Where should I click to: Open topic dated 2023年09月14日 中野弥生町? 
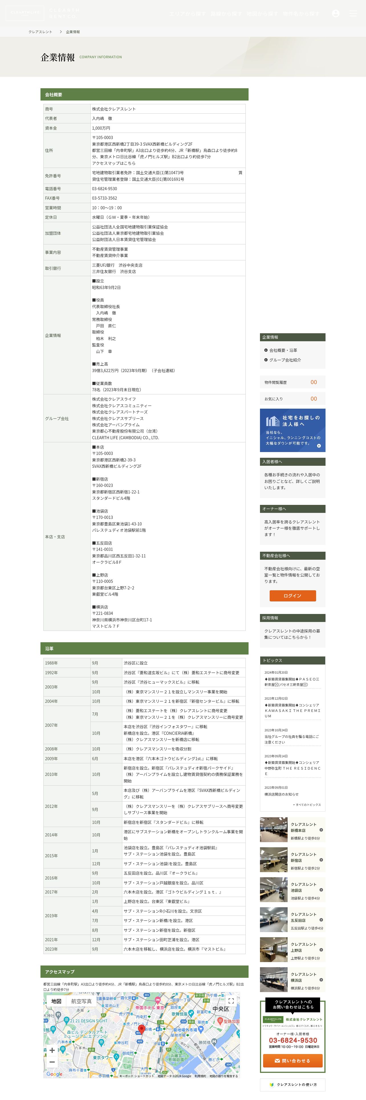292,768
